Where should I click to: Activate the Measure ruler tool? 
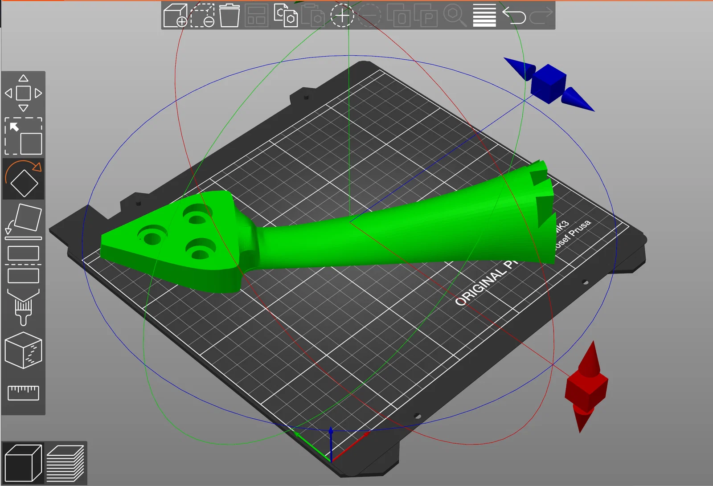tap(23, 393)
